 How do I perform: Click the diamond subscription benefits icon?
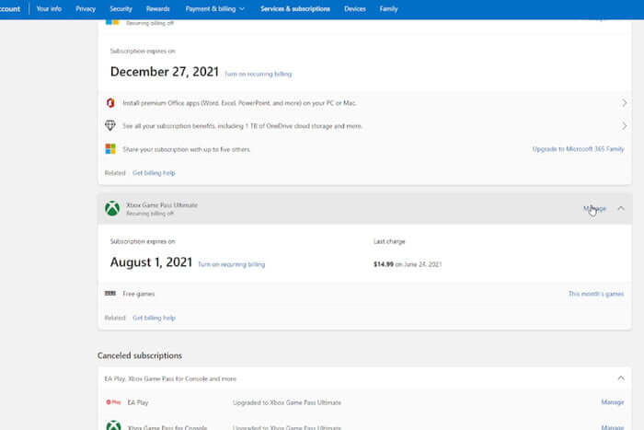(110, 125)
